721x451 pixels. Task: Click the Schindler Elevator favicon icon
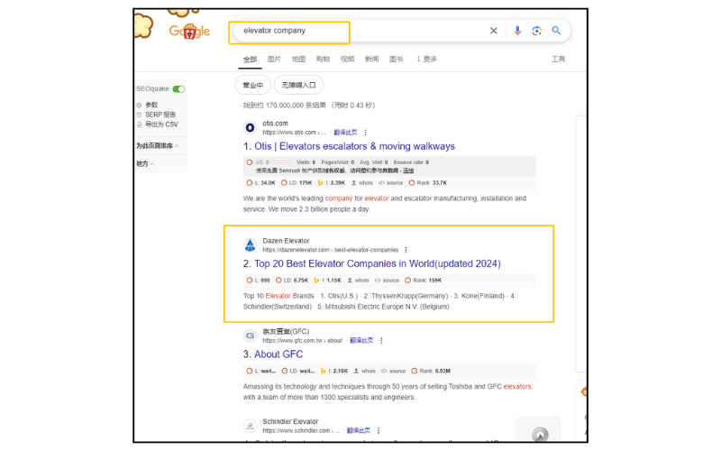[250, 426]
